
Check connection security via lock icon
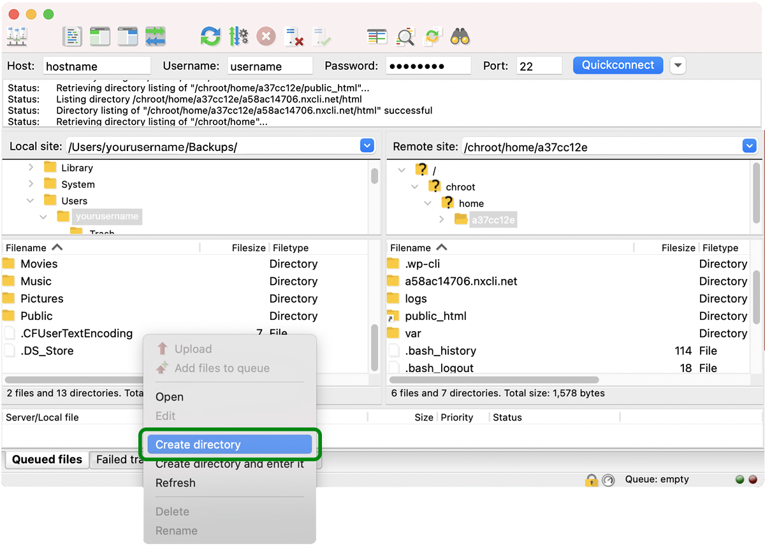pos(592,479)
